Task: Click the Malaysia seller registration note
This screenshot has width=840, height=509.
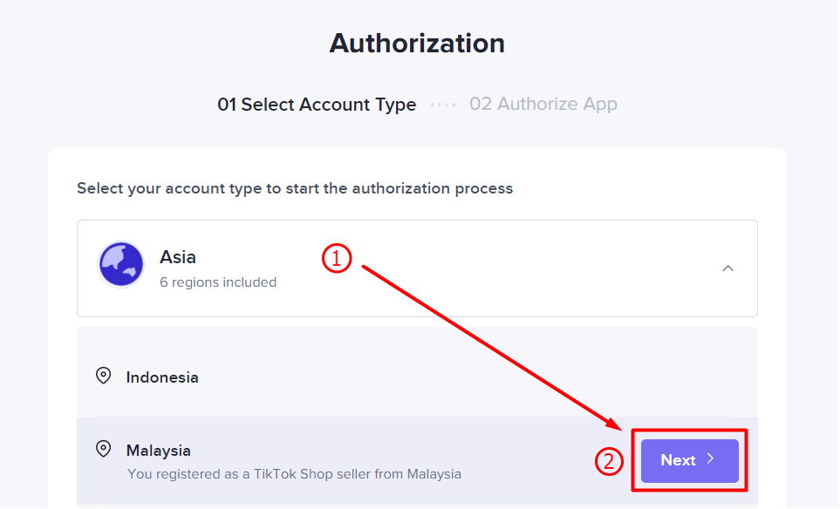Action: pos(294,474)
